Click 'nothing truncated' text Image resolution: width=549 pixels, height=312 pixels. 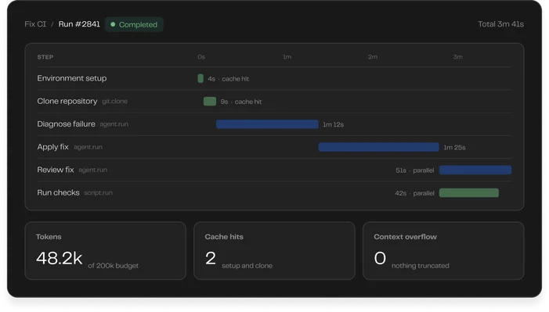(x=420, y=266)
